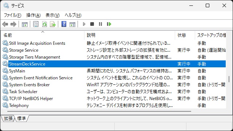Click the gear icon beside SysMain
Screen dimensions: 233x131
[x=5, y=71]
